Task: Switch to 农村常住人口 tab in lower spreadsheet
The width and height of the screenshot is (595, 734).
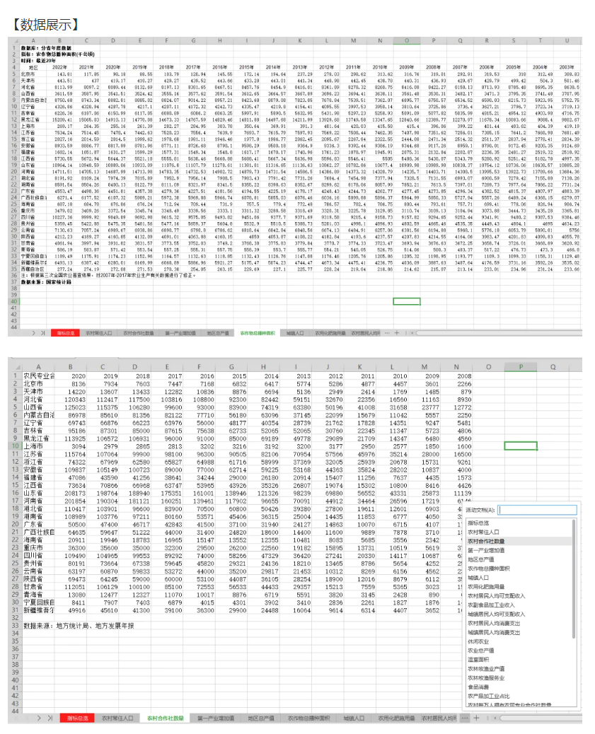Action: point(117,718)
